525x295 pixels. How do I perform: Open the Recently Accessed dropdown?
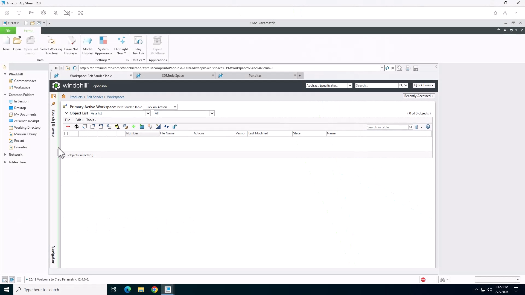[x=419, y=96]
